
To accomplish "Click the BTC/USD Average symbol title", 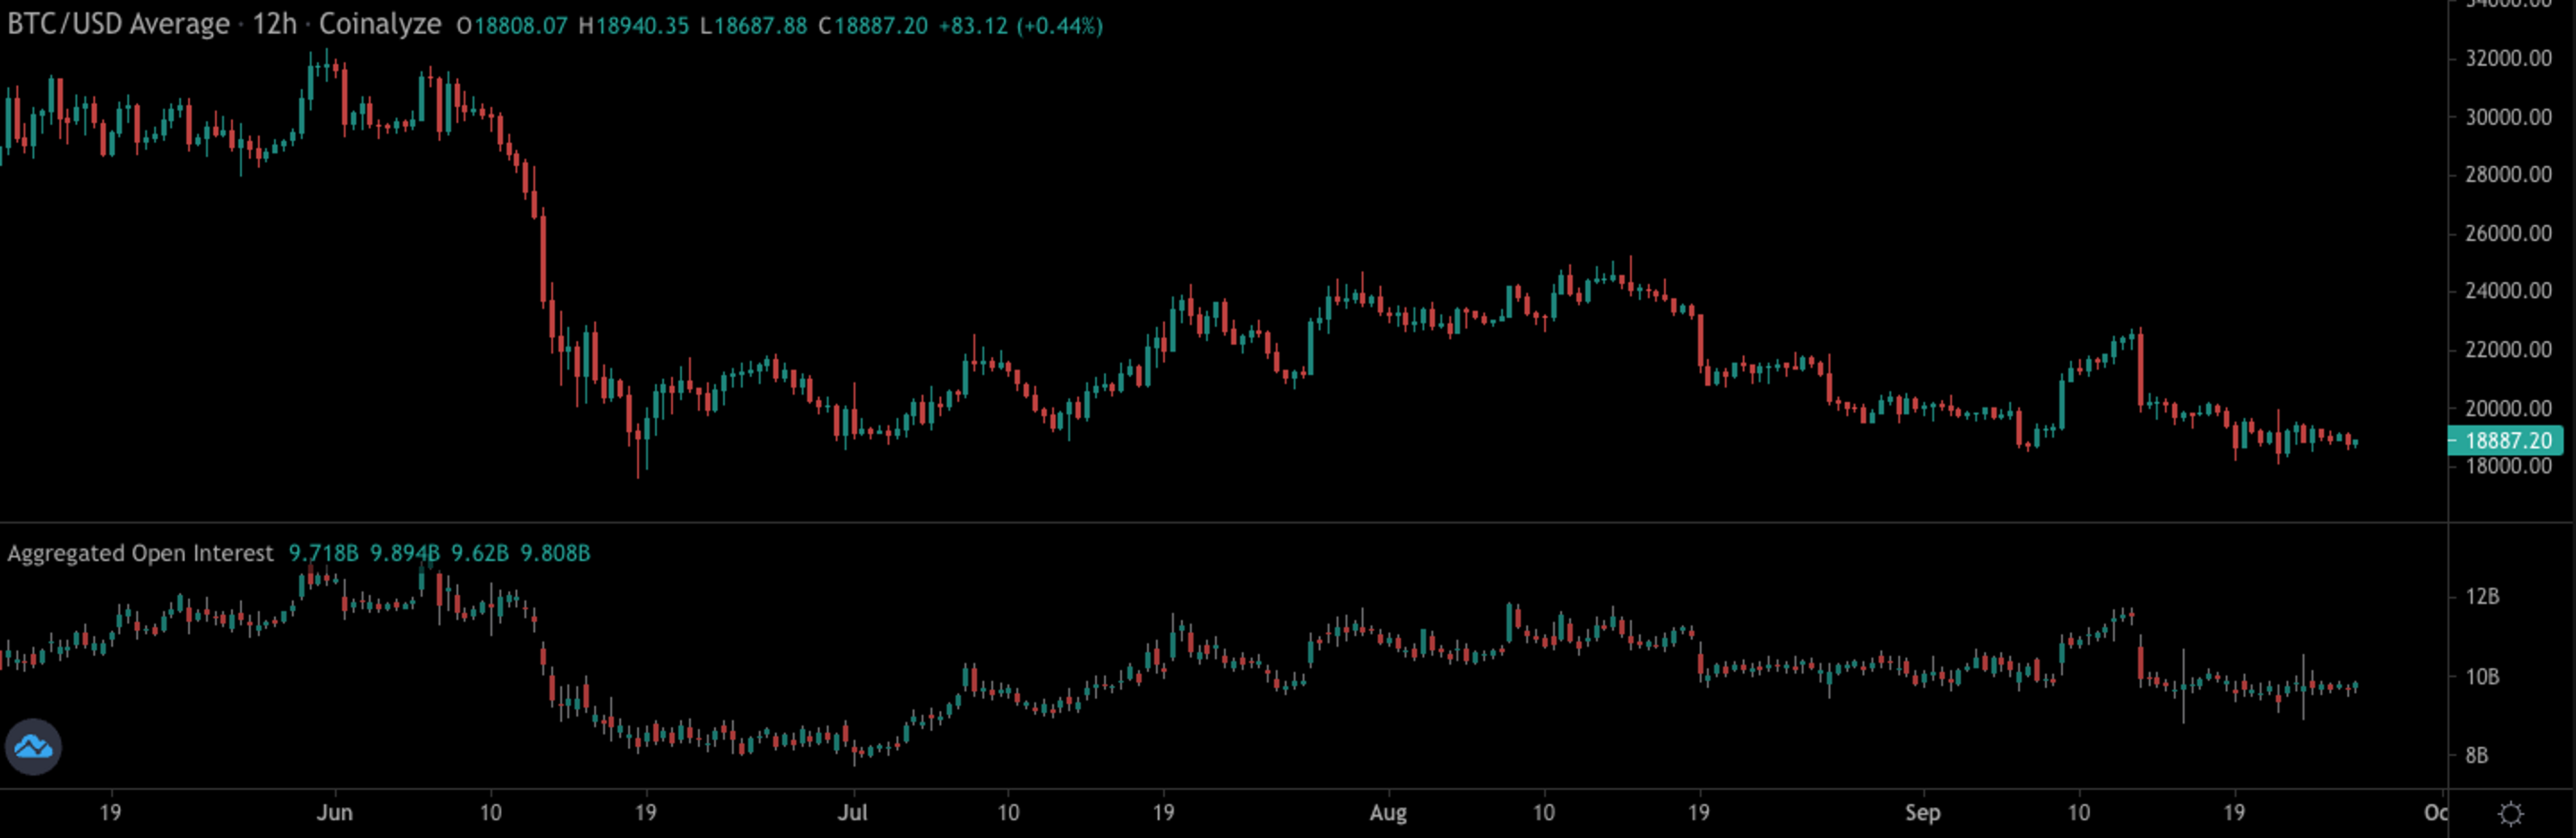I will 118,24.
